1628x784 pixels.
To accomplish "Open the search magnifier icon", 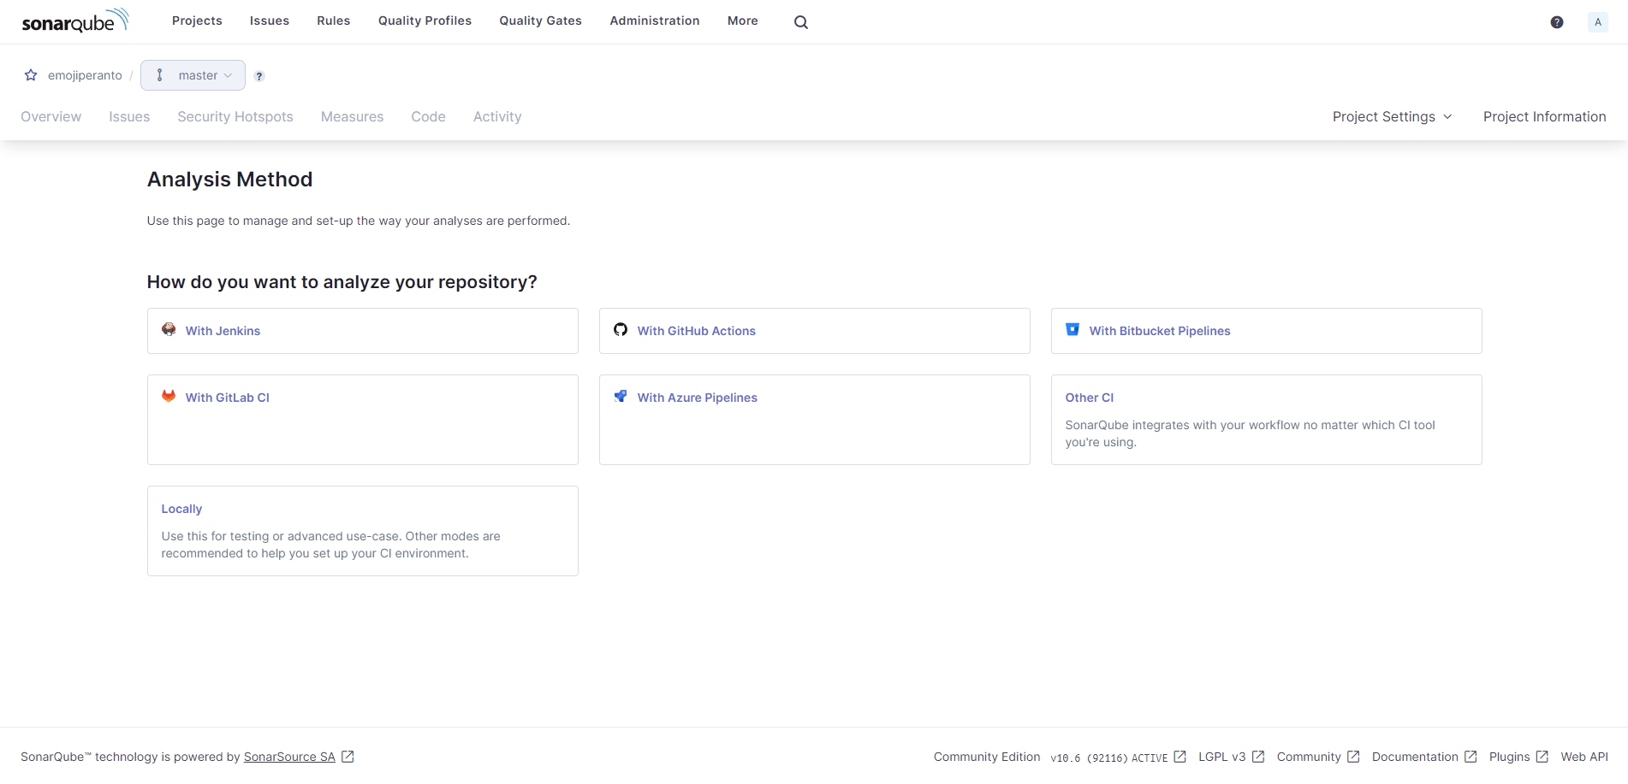I will (x=800, y=22).
